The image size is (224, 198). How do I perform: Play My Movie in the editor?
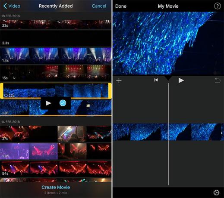click(x=181, y=80)
